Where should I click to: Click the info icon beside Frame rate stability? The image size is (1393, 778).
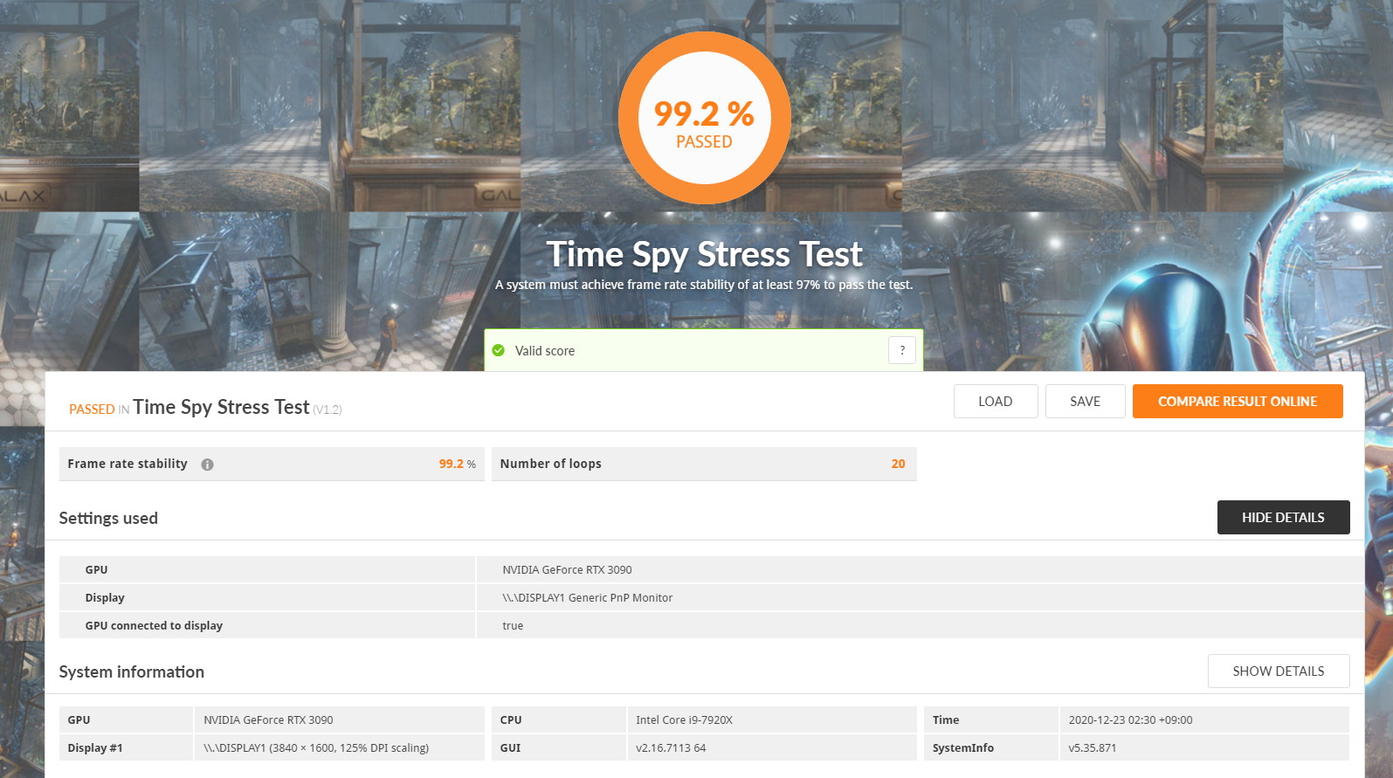[x=207, y=465]
